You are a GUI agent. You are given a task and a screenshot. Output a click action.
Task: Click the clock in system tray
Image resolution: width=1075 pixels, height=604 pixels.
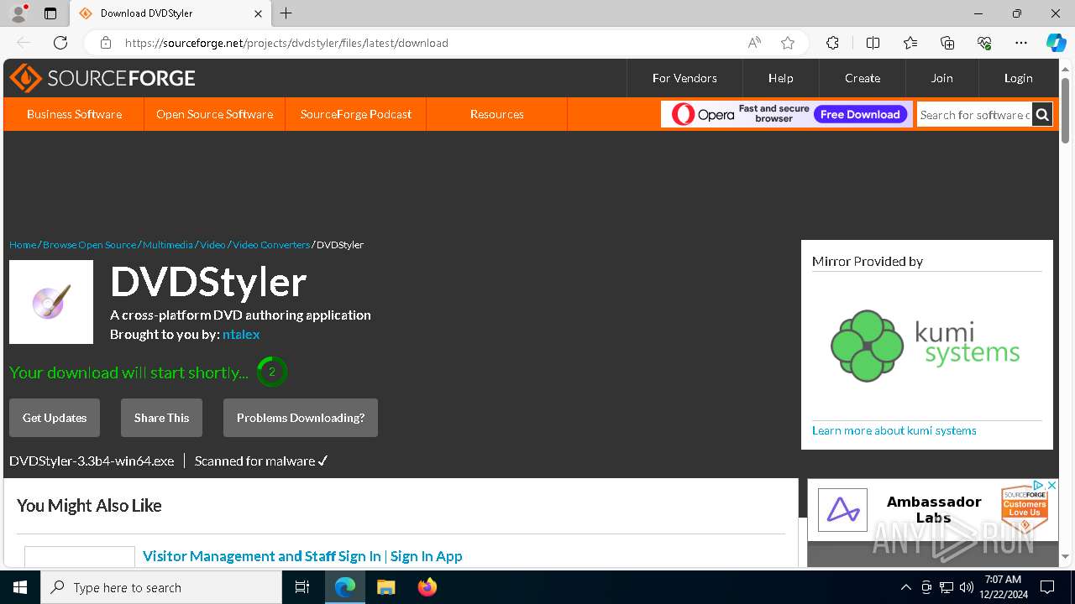[1004, 587]
